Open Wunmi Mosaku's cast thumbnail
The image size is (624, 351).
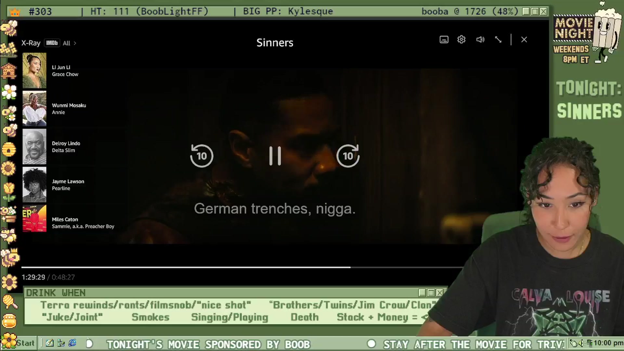pos(34,109)
